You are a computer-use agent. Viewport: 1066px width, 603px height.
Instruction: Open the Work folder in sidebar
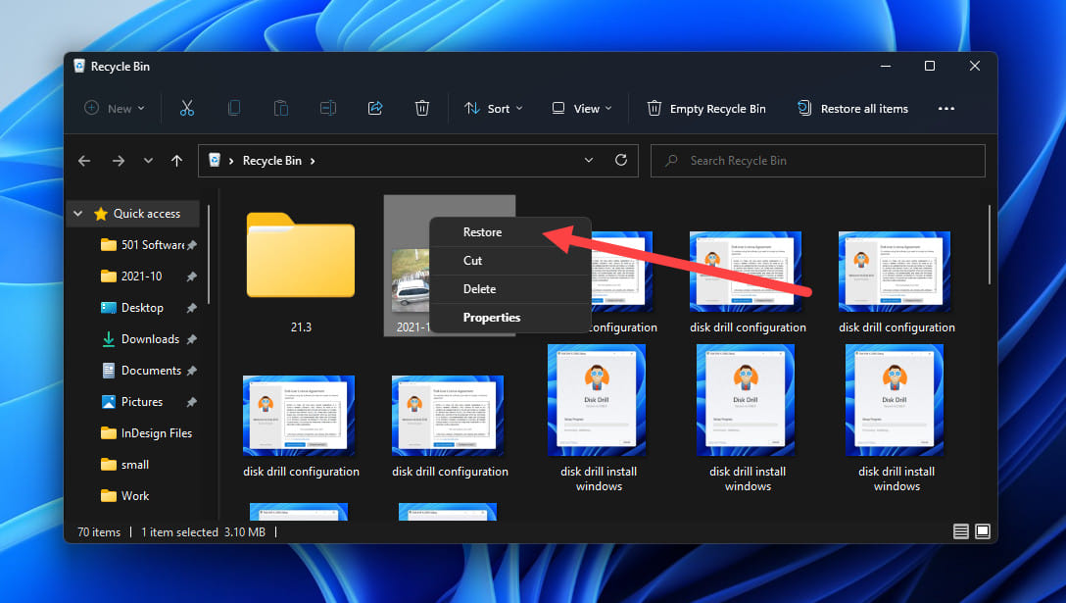tap(134, 496)
